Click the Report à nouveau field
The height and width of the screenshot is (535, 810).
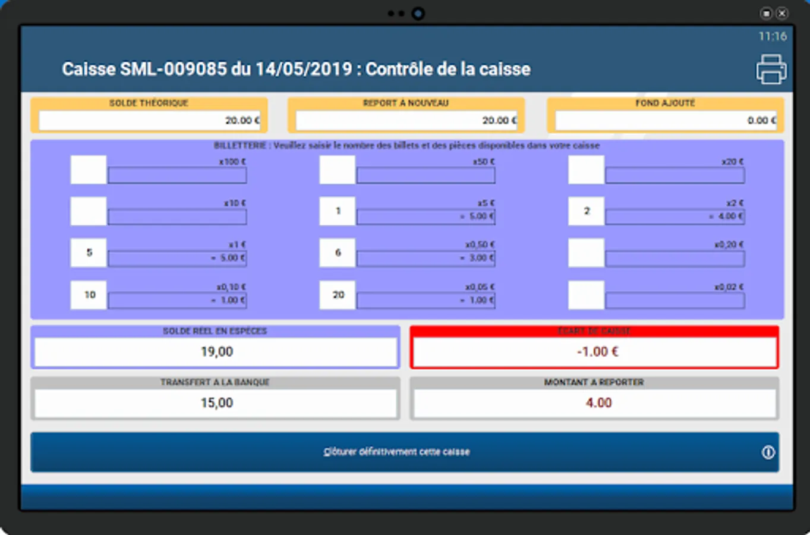406,121
